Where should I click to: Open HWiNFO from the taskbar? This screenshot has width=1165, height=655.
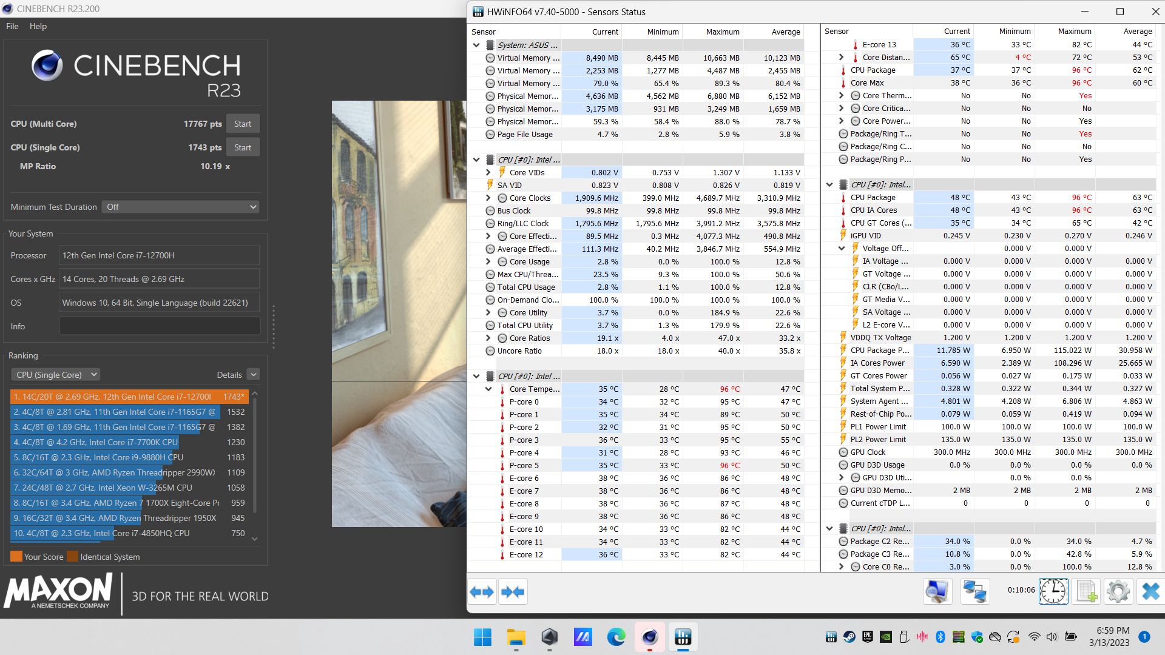[684, 637]
